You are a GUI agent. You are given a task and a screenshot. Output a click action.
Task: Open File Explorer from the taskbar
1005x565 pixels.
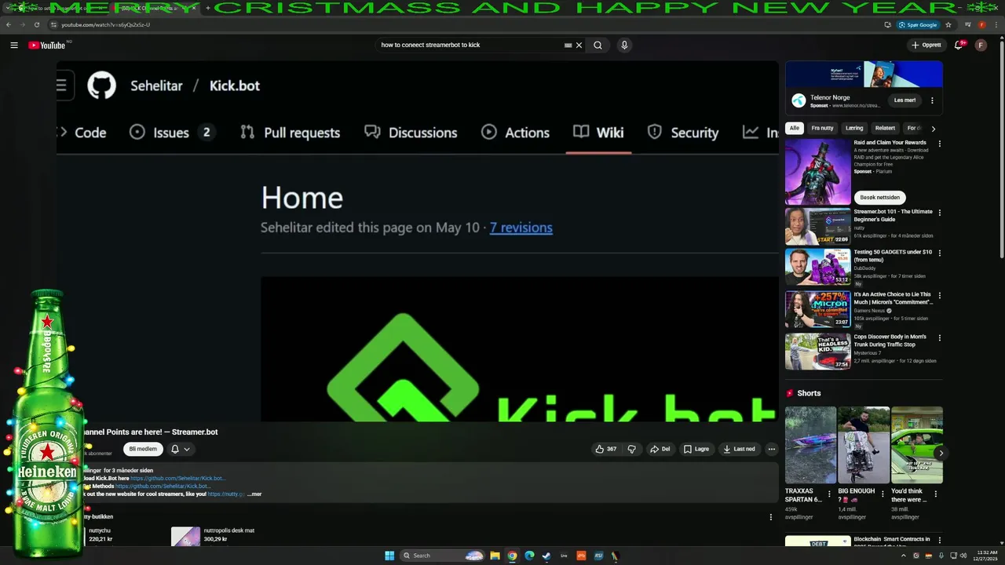pos(495,556)
